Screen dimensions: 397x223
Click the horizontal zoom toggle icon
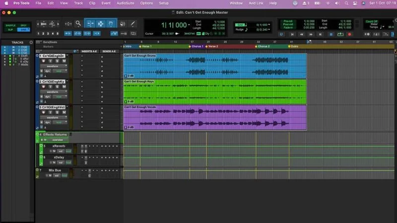(68, 24)
